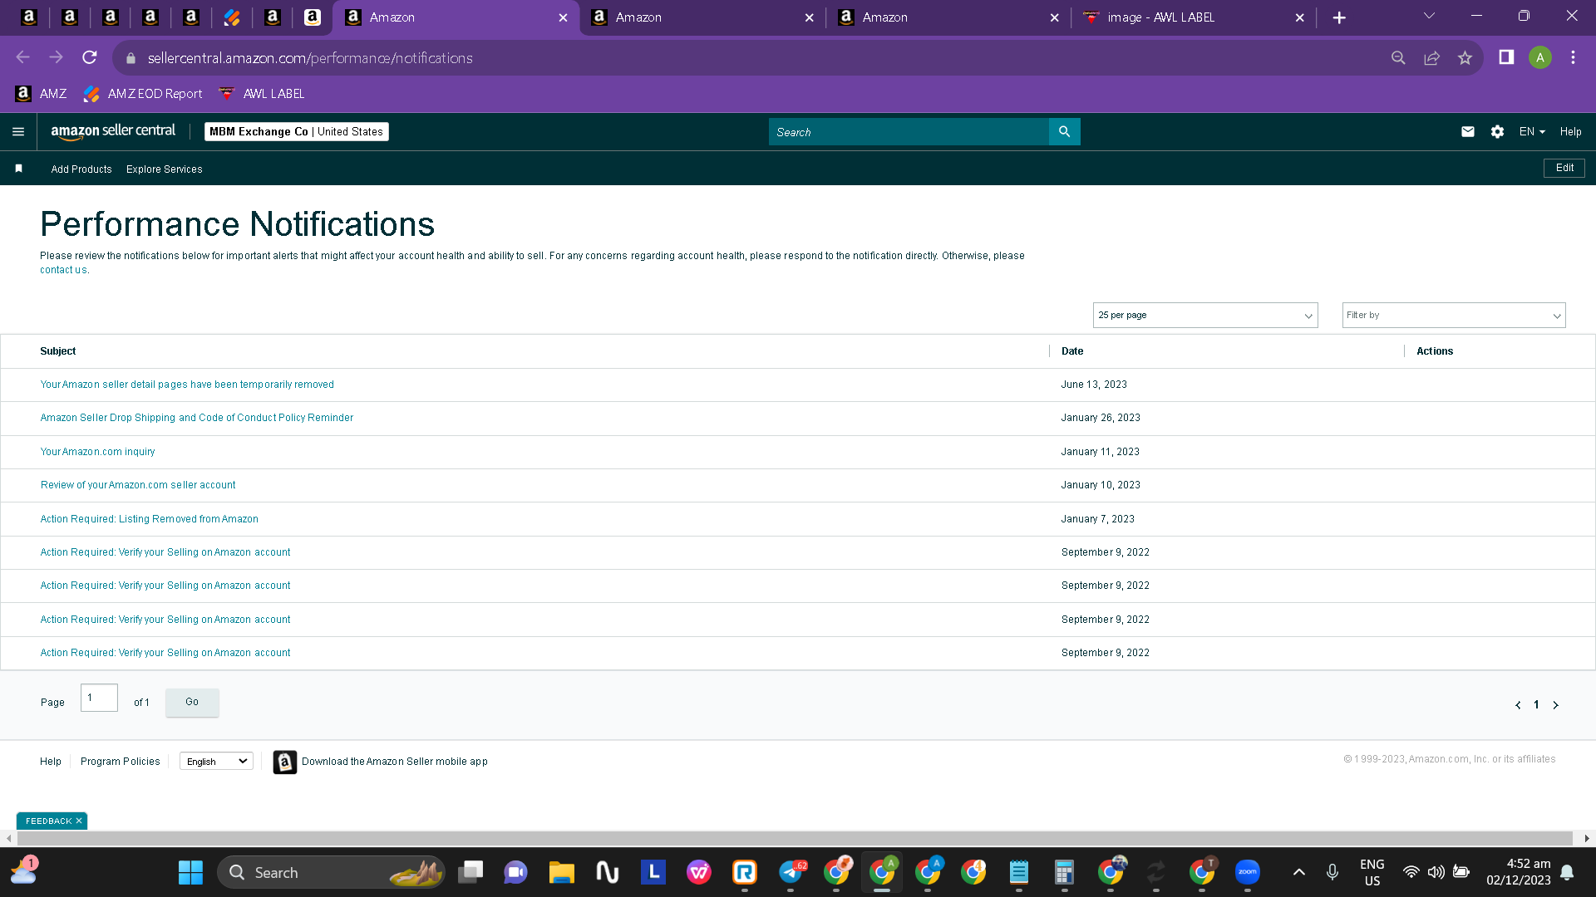Click the Download the Amazon Seller mobile app link
The image size is (1596, 897).
click(395, 762)
